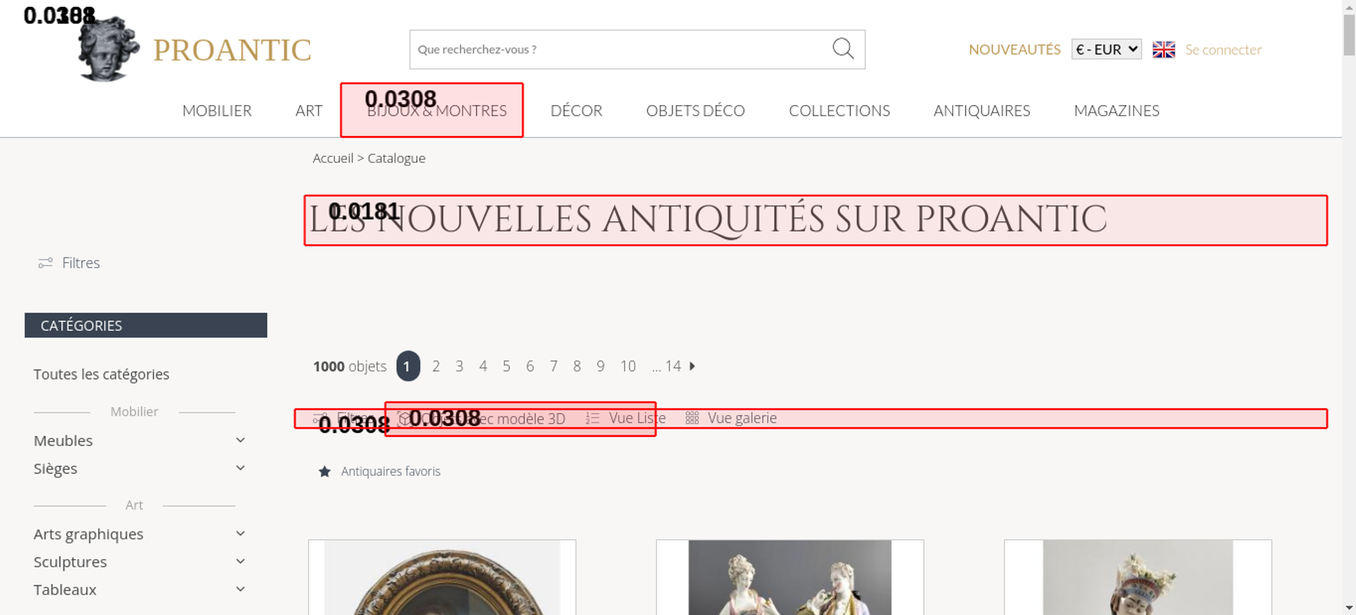Click the magnifying glass search icon
The height and width of the screenshot is (615, 1356).
click(x=843, y=49)
